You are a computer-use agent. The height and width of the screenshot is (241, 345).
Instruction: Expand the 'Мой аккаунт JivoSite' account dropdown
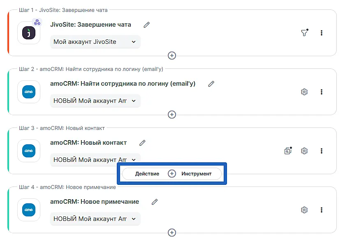pos(95,42)
